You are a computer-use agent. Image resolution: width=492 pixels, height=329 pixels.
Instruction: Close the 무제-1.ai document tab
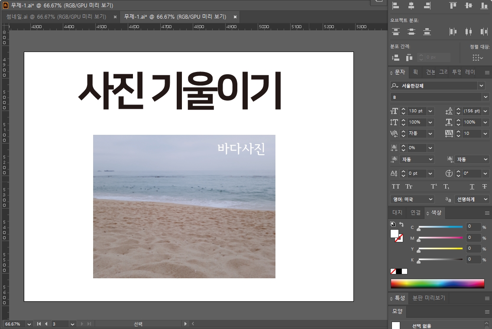[x=235, y=17]
